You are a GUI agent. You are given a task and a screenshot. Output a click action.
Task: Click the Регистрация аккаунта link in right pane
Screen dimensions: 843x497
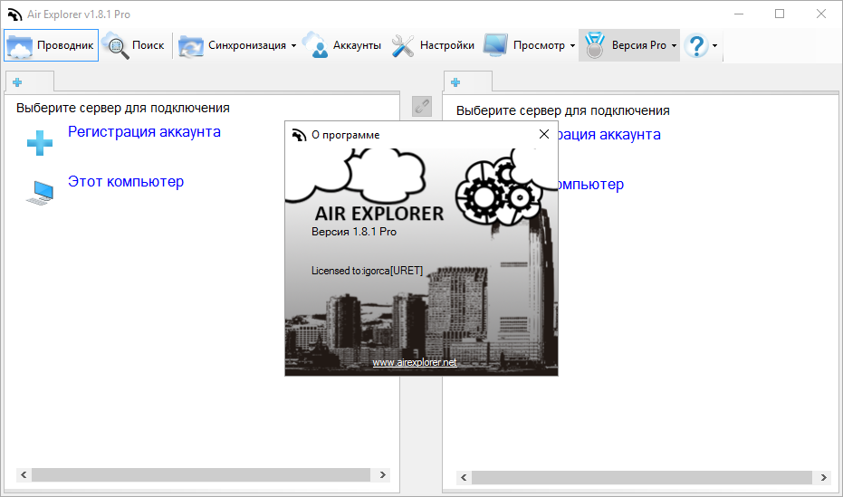tap(609, 134)
